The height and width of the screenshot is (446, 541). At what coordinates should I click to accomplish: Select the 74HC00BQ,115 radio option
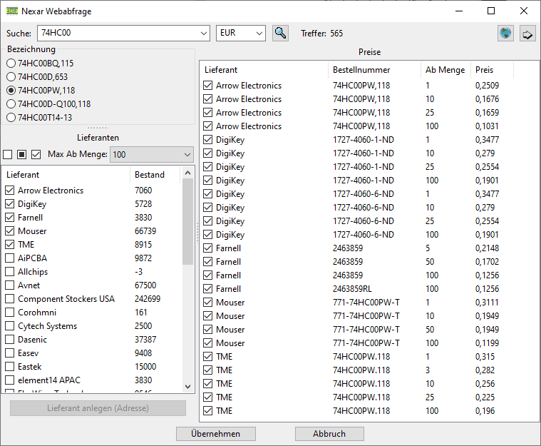(11, 64)
